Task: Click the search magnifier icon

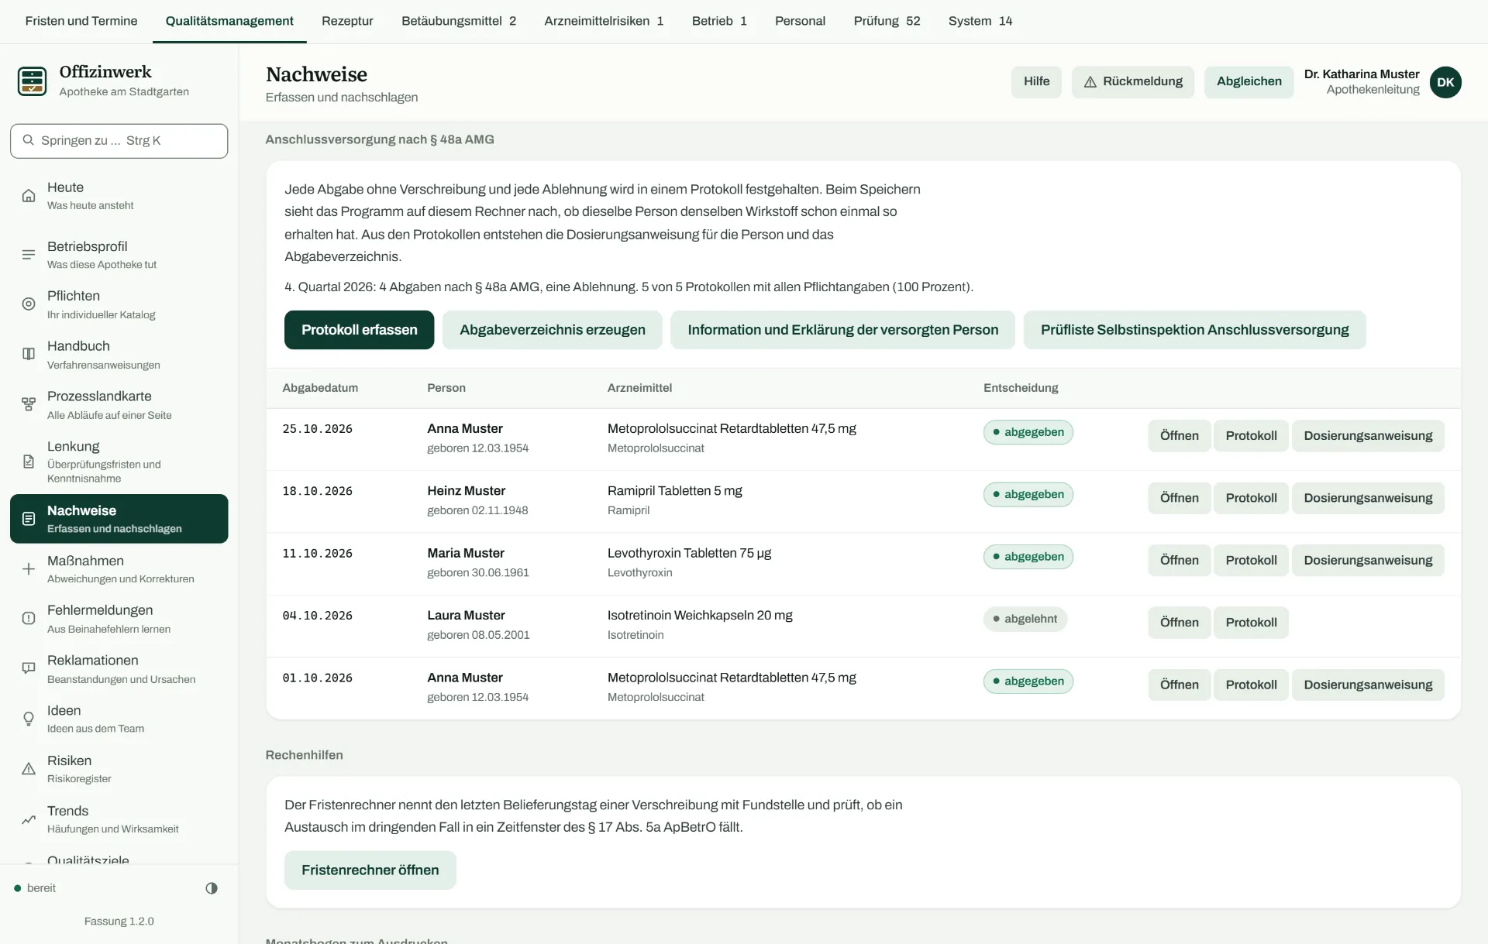Action: [29, 140]
